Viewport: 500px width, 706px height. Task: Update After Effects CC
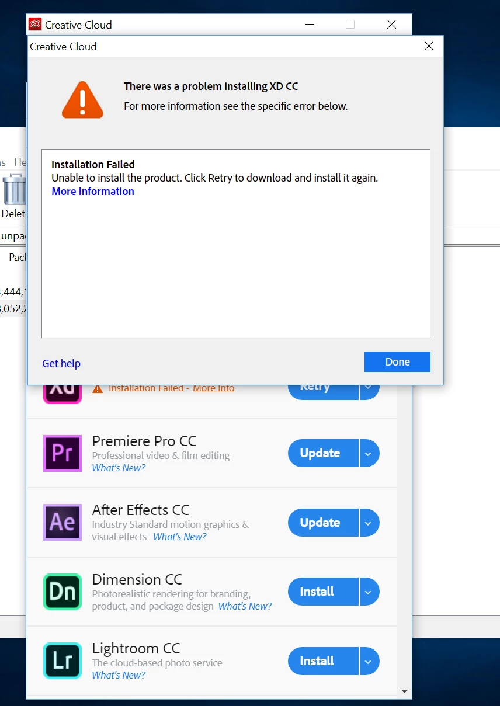coord(323,523)
